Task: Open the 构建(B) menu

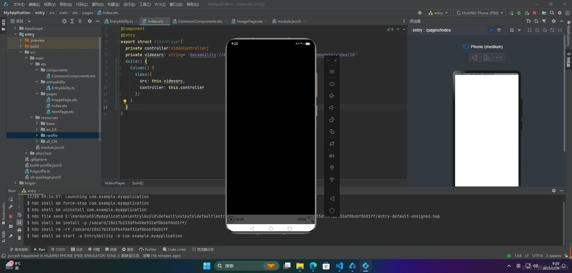Action: point(113,4)
